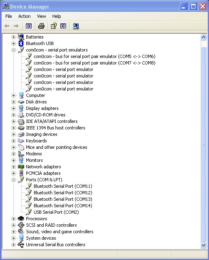Expand the Bluetooth USB node

tap(14, 43)
